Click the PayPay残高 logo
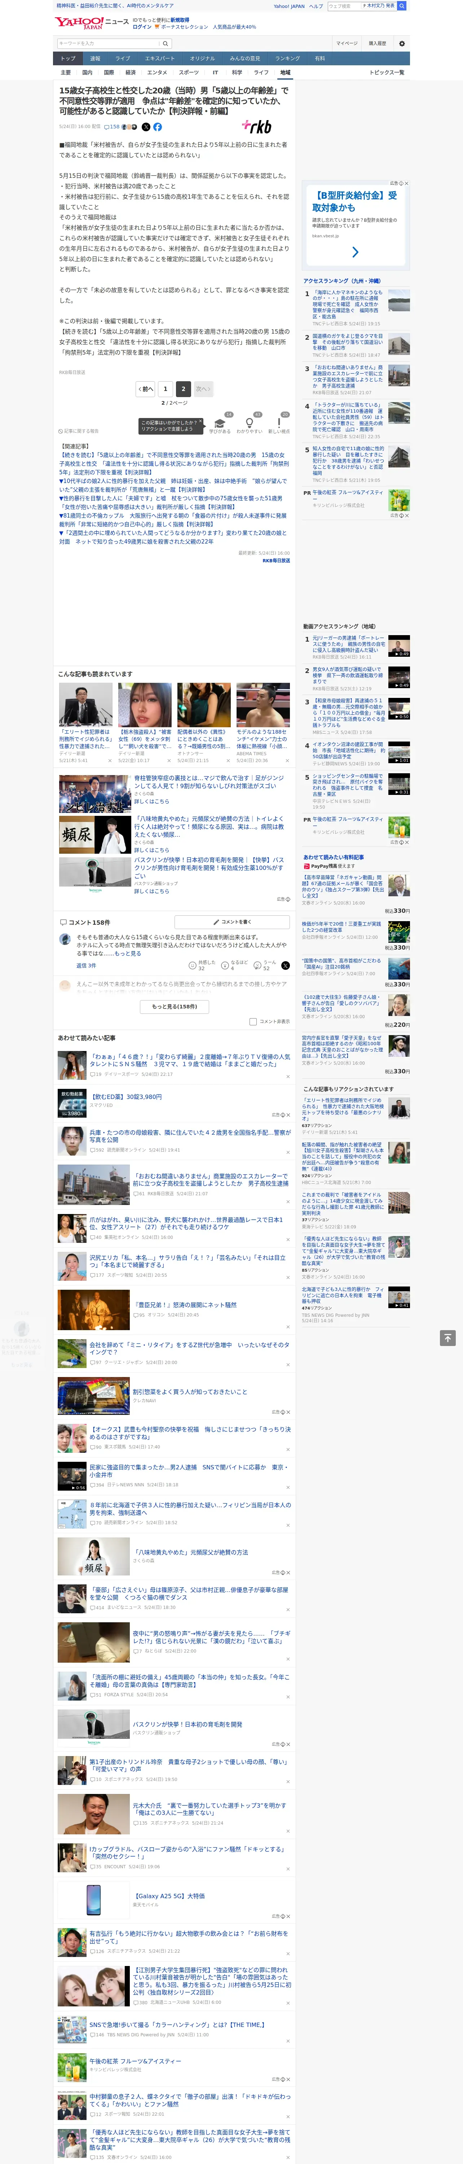Image resolution: width=463 pixels, height=2164 pixels. 318,866
